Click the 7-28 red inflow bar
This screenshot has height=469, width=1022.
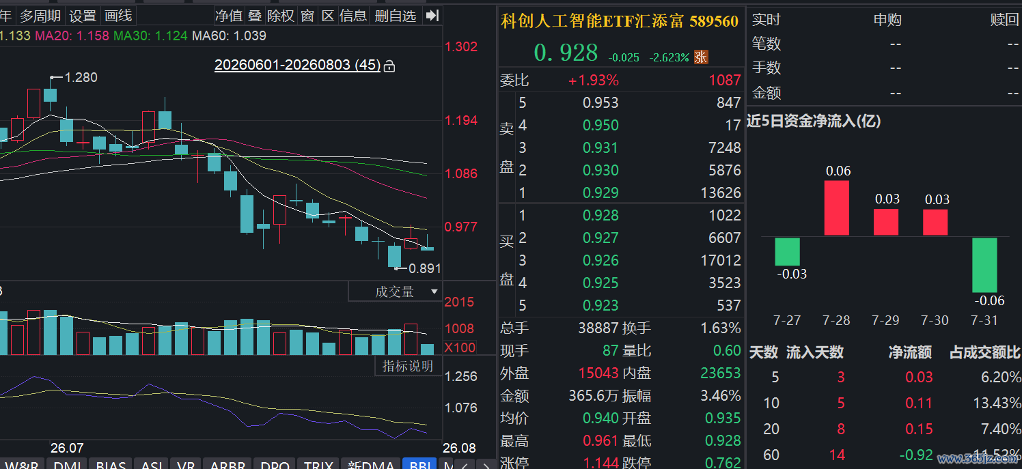pyautogui.click(x=837, y=208)
